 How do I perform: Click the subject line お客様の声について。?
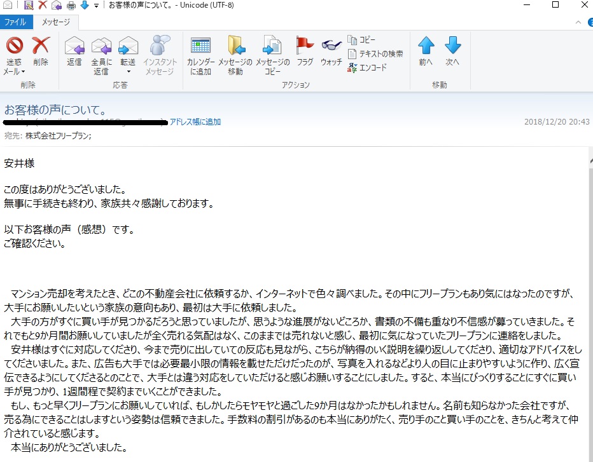[55, 110]
